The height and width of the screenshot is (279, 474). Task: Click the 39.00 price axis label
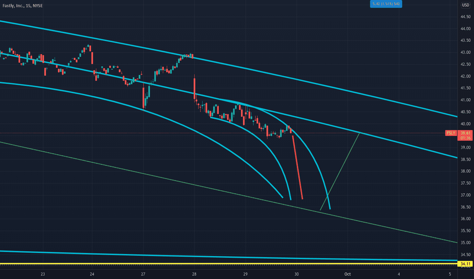(465, 148)
